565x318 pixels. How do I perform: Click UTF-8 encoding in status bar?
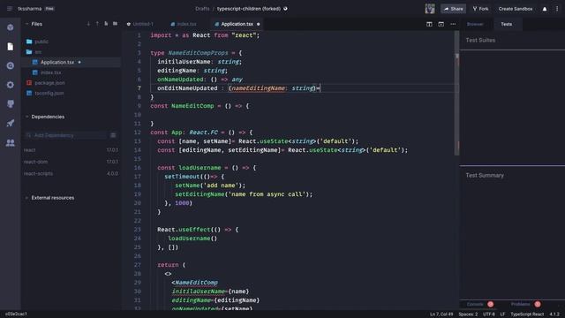pyautogui.click(x=488, y=314)
